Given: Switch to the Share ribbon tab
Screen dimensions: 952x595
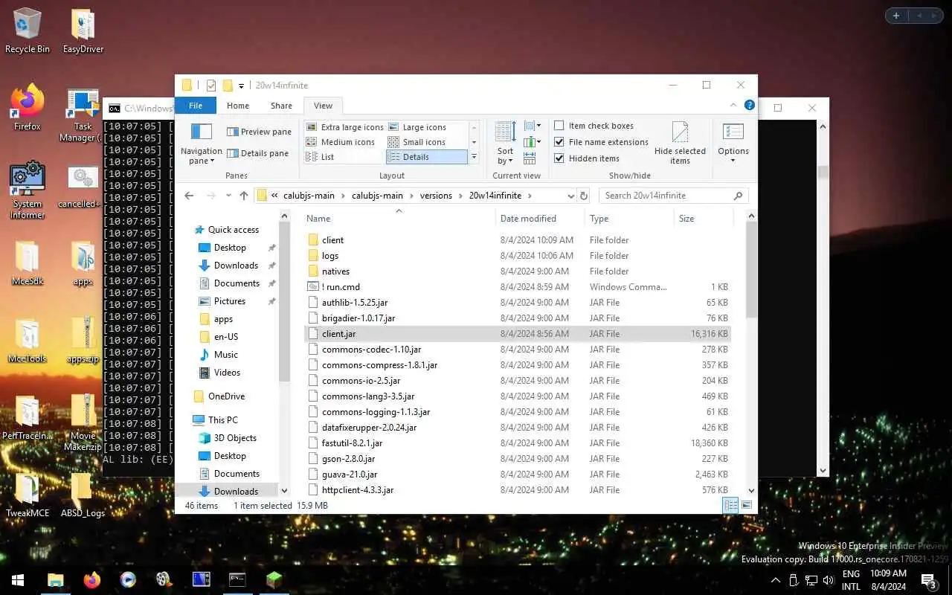Looking at the screenshot, I should tap(281, 106).
